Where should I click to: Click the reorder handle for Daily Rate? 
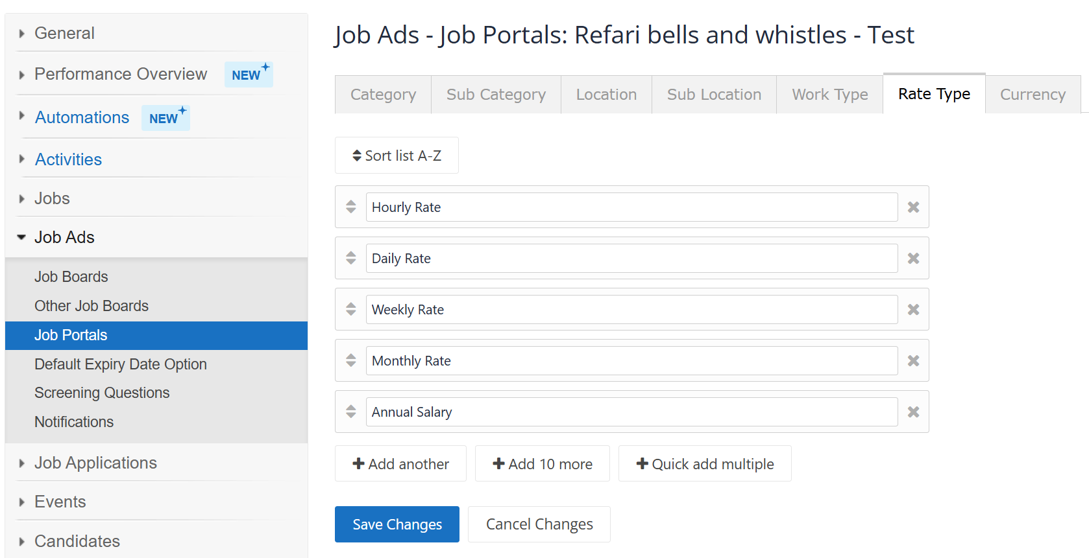(x=351, y=258)
